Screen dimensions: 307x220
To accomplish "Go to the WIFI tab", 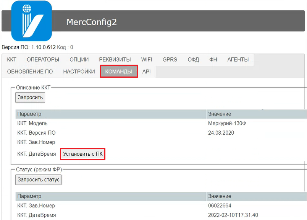I will [147, 59].
